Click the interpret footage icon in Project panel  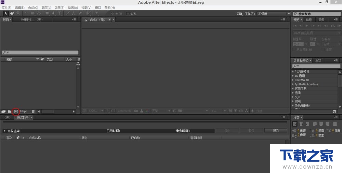click(3, 112)
